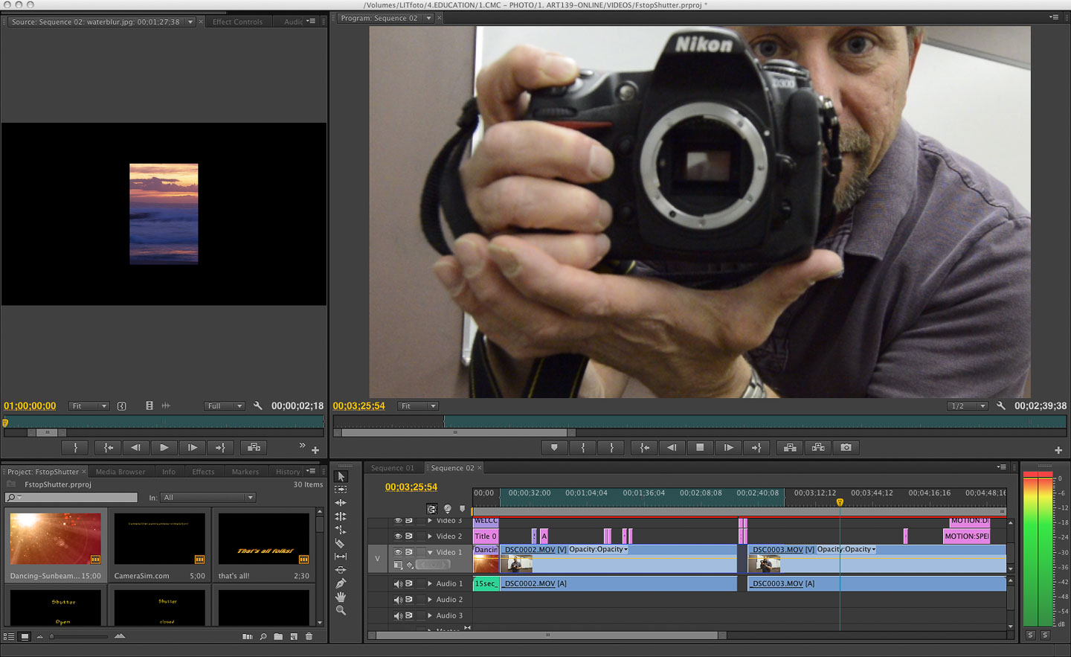Toggle sync lock on Video 2 track
This screenshot has width=1071, height=657.
[408, 536]
